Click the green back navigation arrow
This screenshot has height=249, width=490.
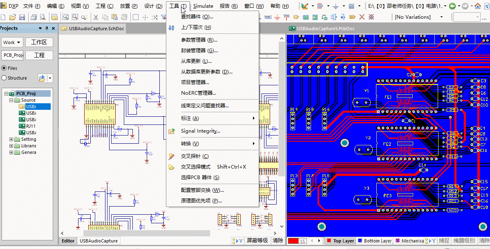click(x=452, y=6)
